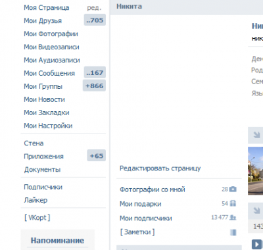Open the street photo thumbnail
263x250 pixels.
tap(256, 171)
